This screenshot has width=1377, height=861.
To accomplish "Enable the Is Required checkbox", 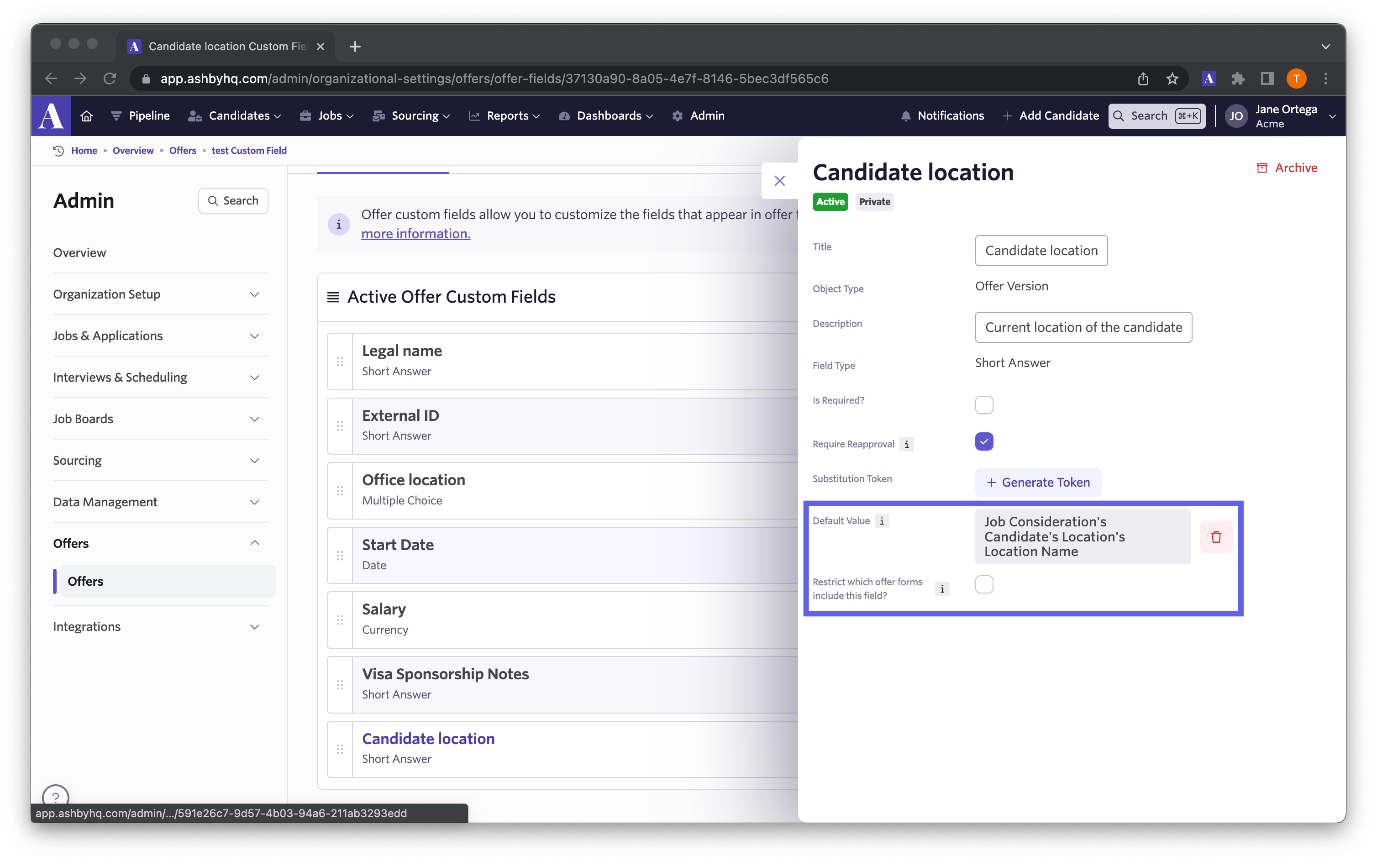I will click(x=984, y=404).
